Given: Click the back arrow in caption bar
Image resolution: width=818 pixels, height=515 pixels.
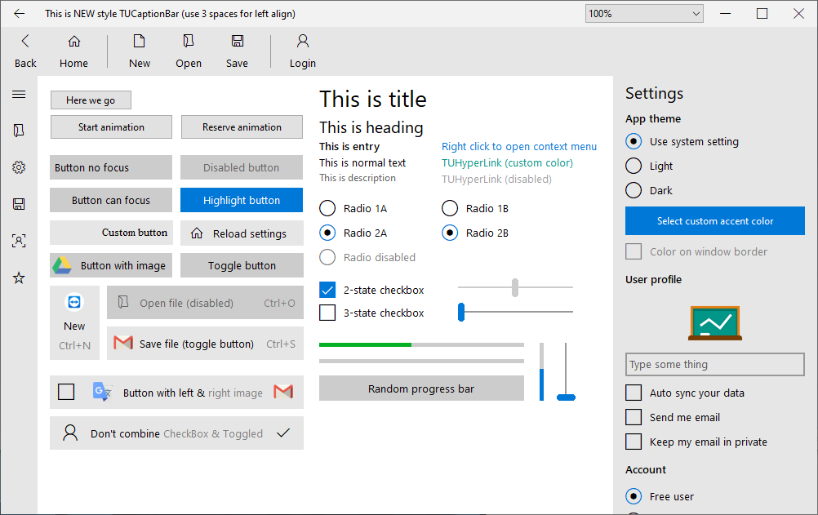Looking at the screenshot, I should [x=20, y=14].
